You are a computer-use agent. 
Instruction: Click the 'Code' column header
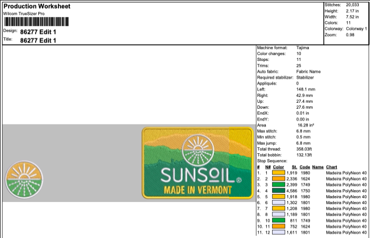coord(305,167)
